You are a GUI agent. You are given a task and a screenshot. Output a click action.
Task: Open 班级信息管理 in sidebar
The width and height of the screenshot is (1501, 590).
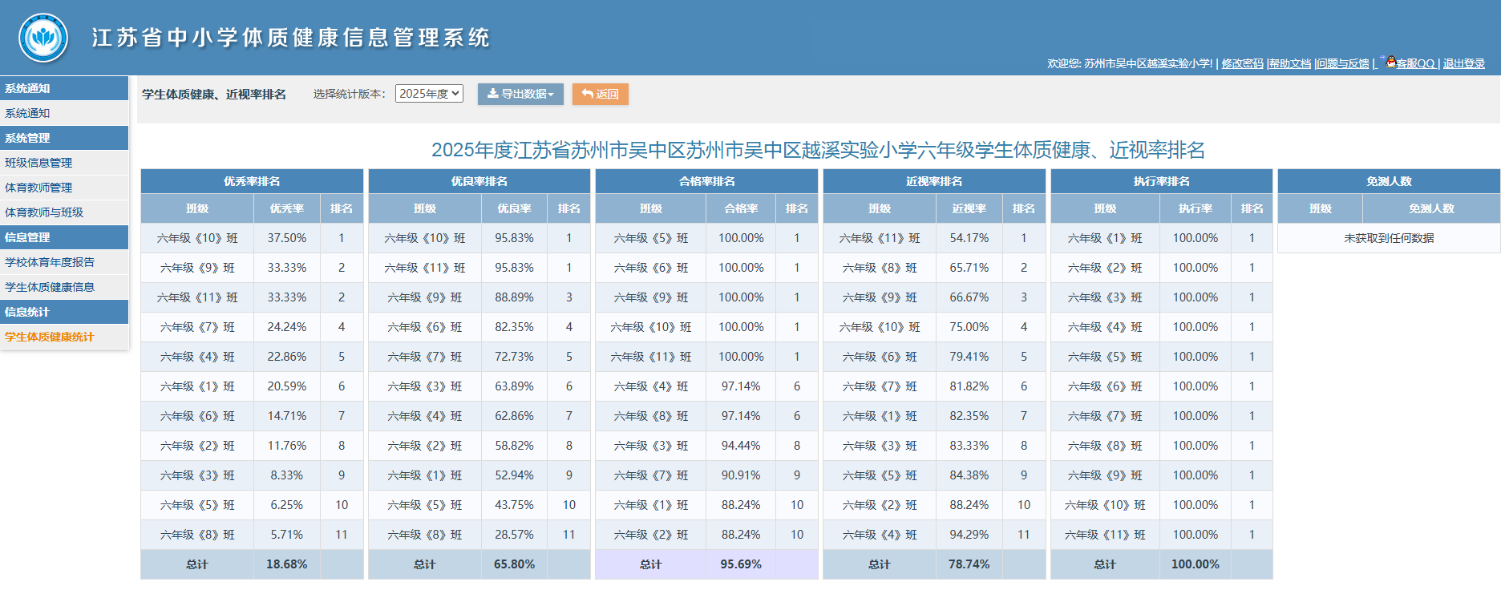pos(64,163)
